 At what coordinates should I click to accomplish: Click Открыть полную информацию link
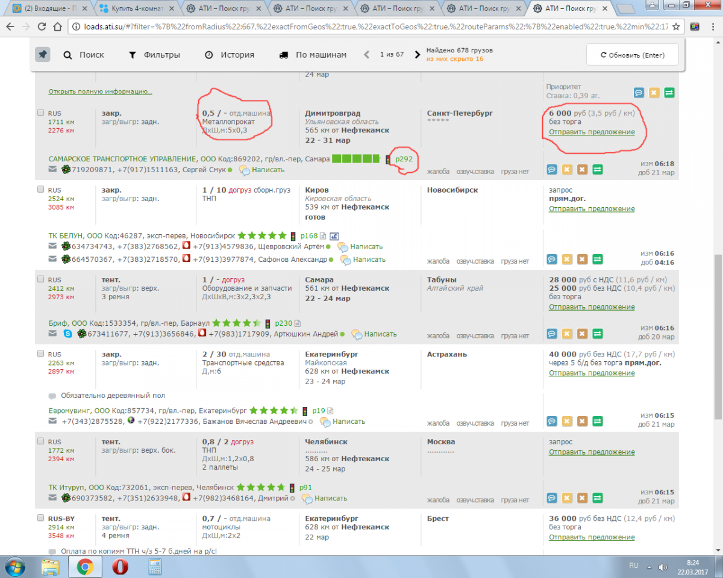click(x=101, y=92)
